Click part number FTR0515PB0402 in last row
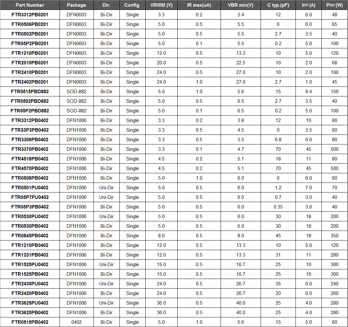Screen dimensions: 348x327 tap(30, 322)
